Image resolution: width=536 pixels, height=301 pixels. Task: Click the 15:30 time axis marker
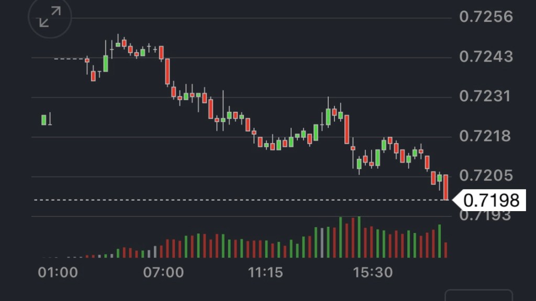tap(373, 272)
